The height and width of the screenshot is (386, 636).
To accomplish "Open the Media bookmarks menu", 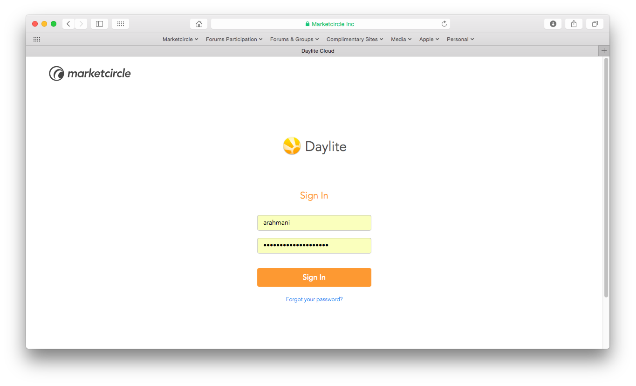I will point(401,39).
